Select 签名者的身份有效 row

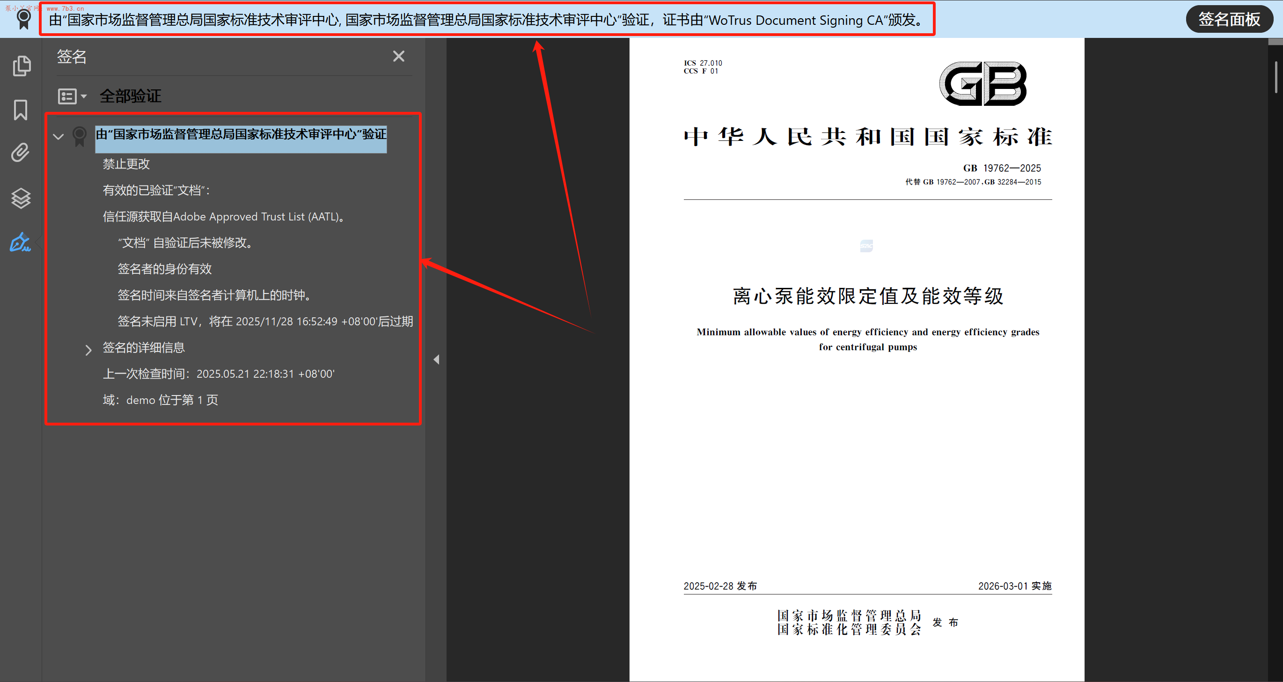[x=165, y=269]
